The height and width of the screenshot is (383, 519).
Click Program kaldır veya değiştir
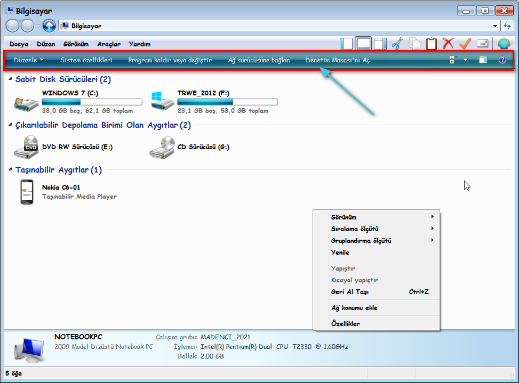pos(170,60)
